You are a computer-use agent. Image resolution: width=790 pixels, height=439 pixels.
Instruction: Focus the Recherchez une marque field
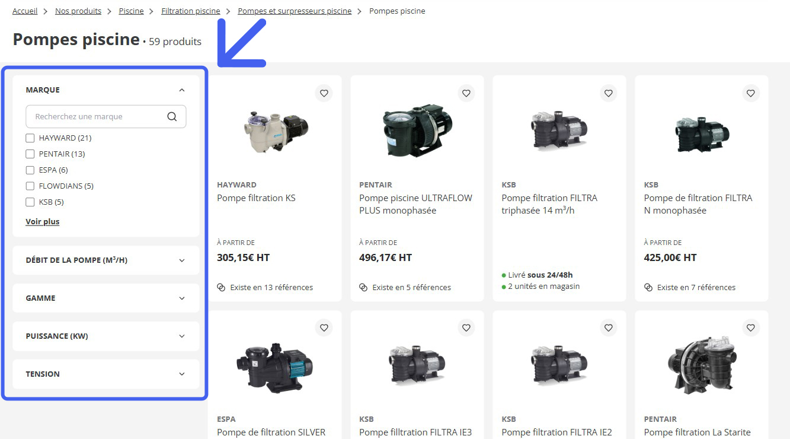click(106, 117)
